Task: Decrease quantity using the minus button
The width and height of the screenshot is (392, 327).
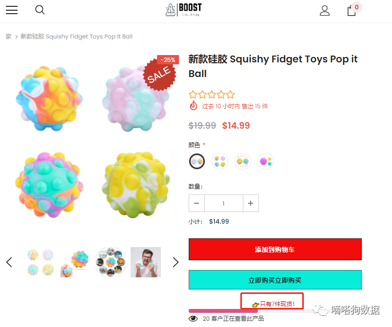Action: [x=196, y=203]
